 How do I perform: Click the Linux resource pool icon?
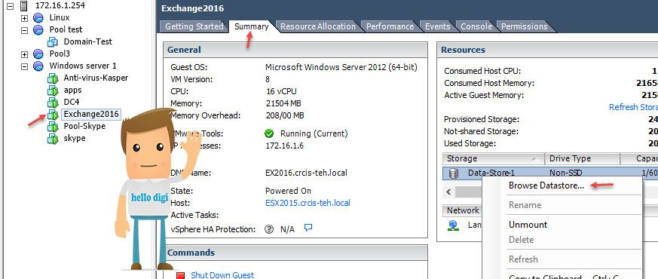click(x=38, y=18)
